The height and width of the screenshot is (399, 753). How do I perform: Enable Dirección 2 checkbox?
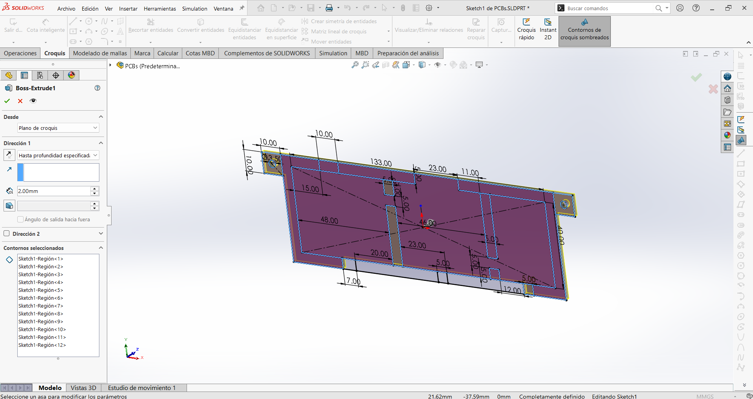7,233
